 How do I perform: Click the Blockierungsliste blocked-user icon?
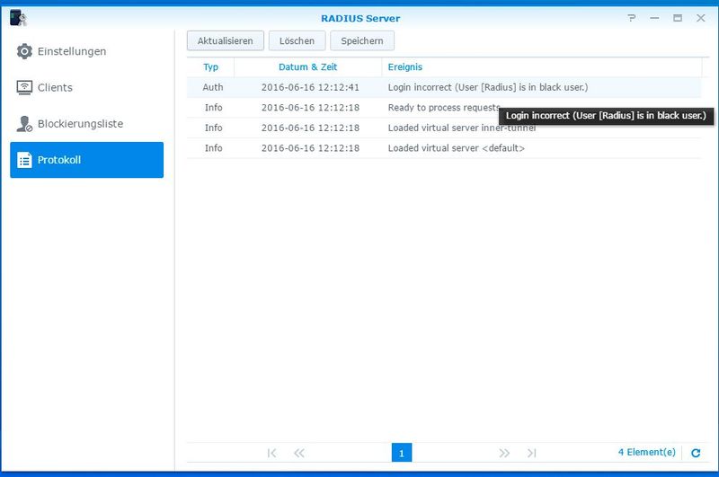pos(24,124)
